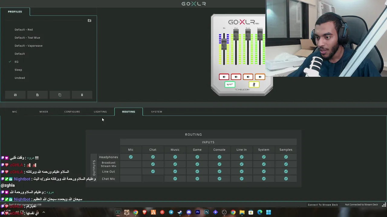Toggle Mic to Headphones routing

(x=131, y=157)
